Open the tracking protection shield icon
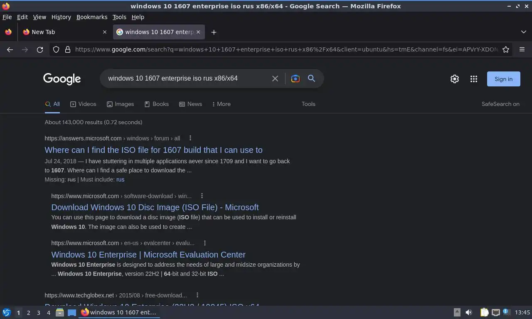532x319 pixels. coord(56,49)
